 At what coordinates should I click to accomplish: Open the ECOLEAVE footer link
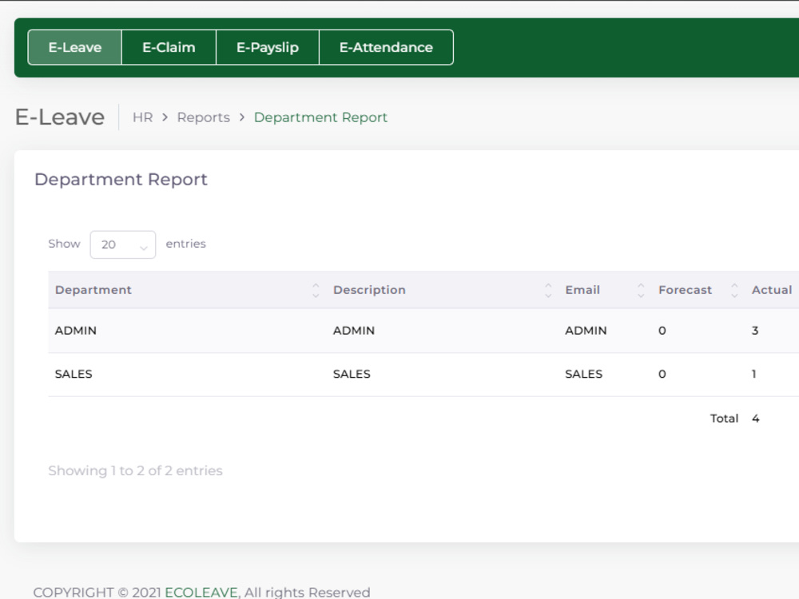(x=201, y=592)
